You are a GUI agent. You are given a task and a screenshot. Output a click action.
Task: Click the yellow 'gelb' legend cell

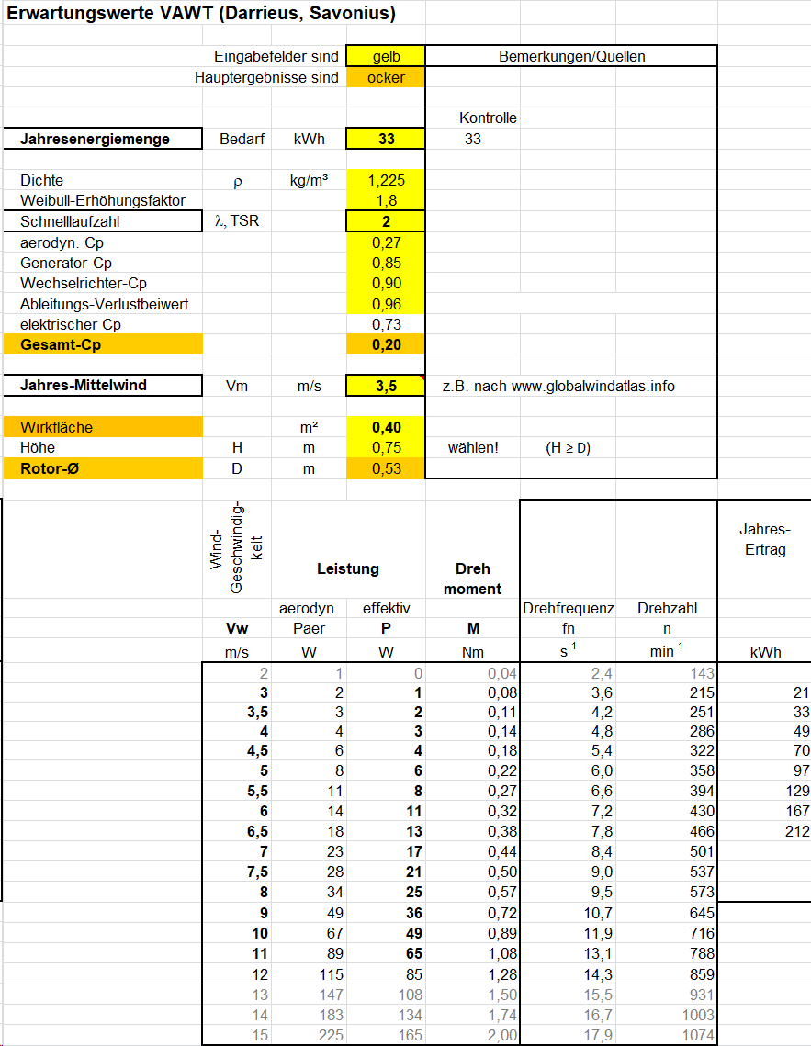(386, 57)
